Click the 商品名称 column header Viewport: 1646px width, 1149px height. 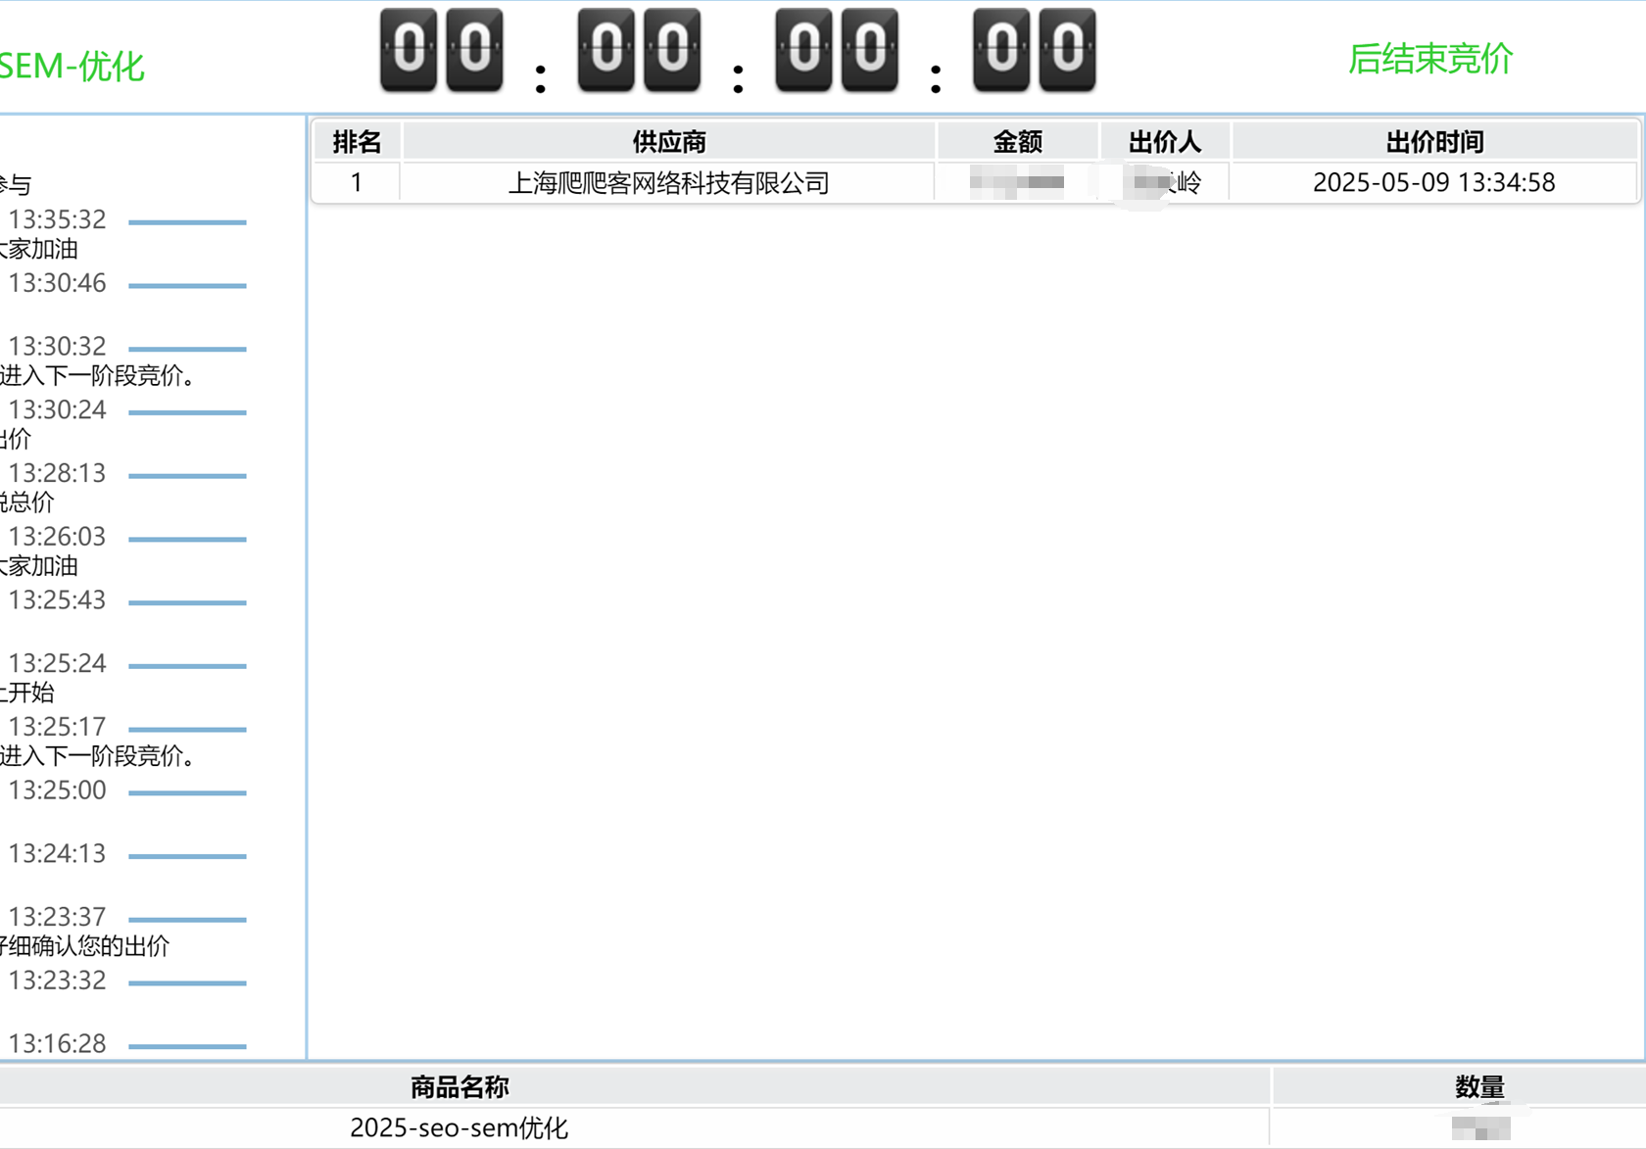[x=460, y=1087]
